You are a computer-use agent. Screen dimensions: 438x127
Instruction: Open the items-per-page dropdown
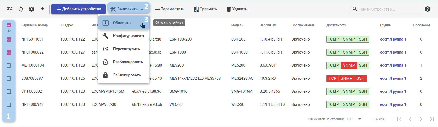[x=354, y=119]
